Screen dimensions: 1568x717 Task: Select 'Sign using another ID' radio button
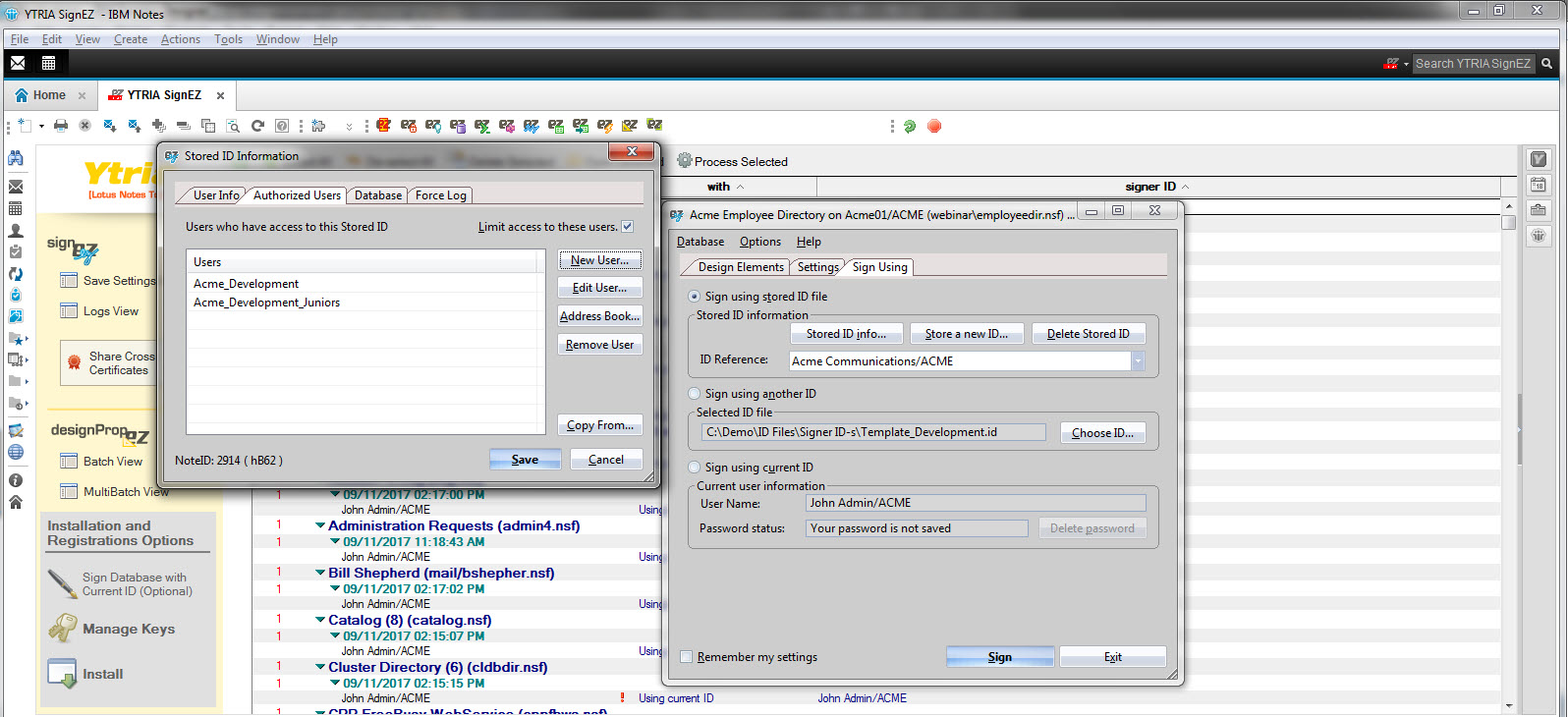click(x=695, y=394)
